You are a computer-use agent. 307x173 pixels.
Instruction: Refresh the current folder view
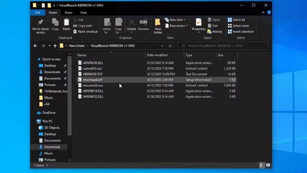[170, 46]
